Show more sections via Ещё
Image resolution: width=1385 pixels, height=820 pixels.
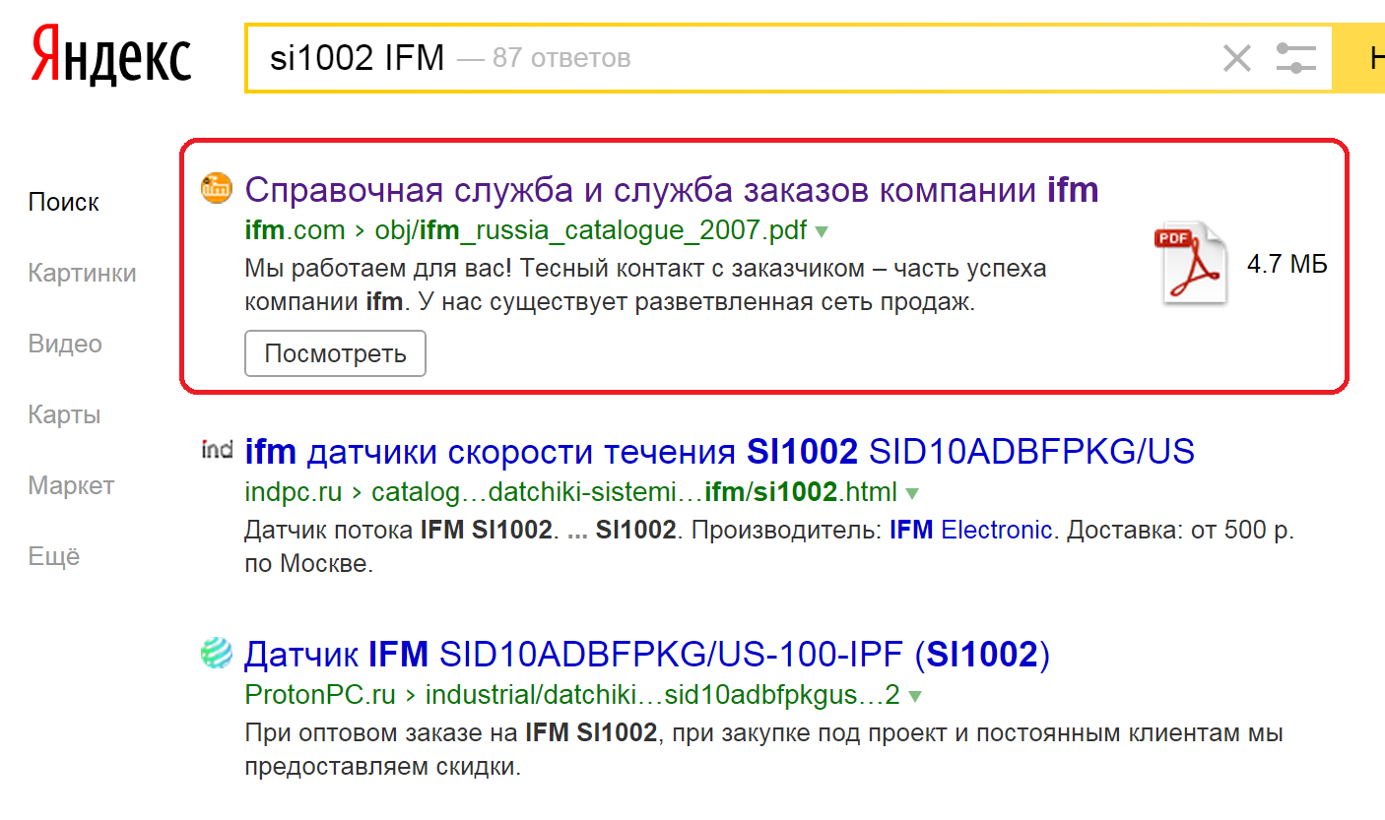[x=54, y=556]
